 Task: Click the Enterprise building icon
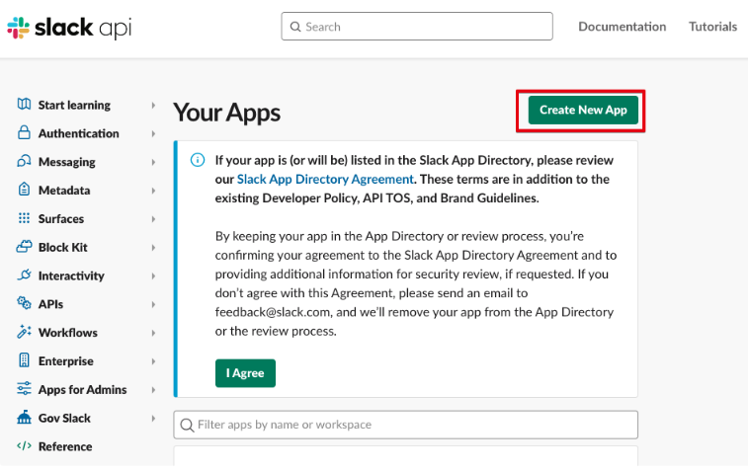pos(24,360)
